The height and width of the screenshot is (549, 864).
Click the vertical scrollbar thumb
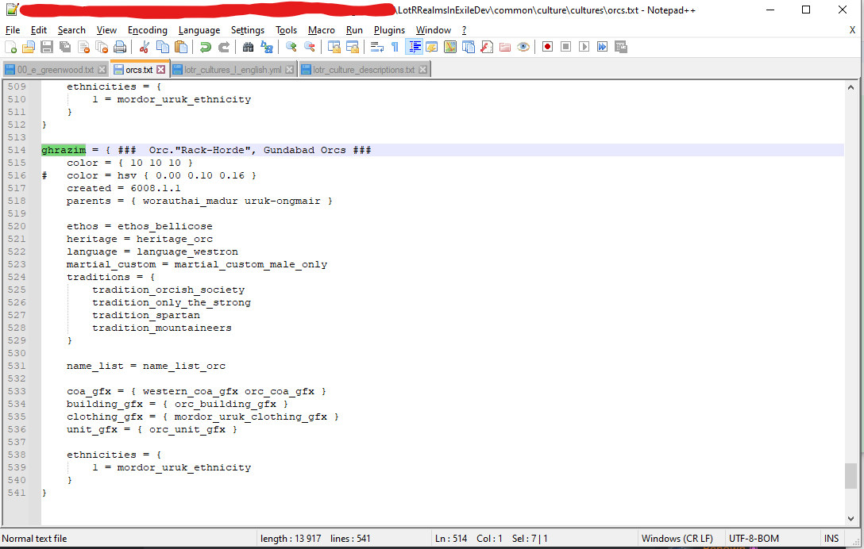point(850,476)
